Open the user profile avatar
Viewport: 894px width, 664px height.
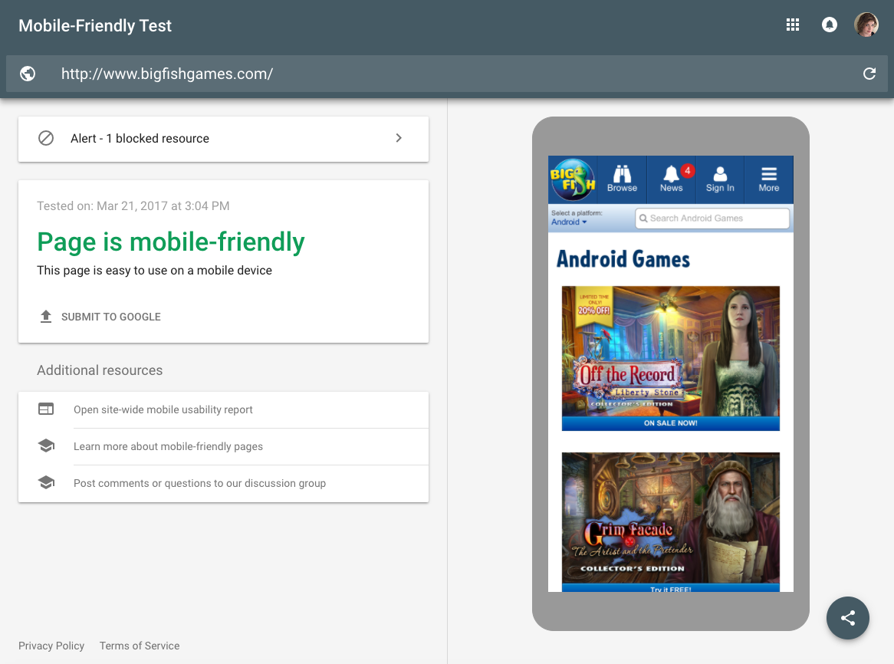pyautogui.click(x=866, y=25)
